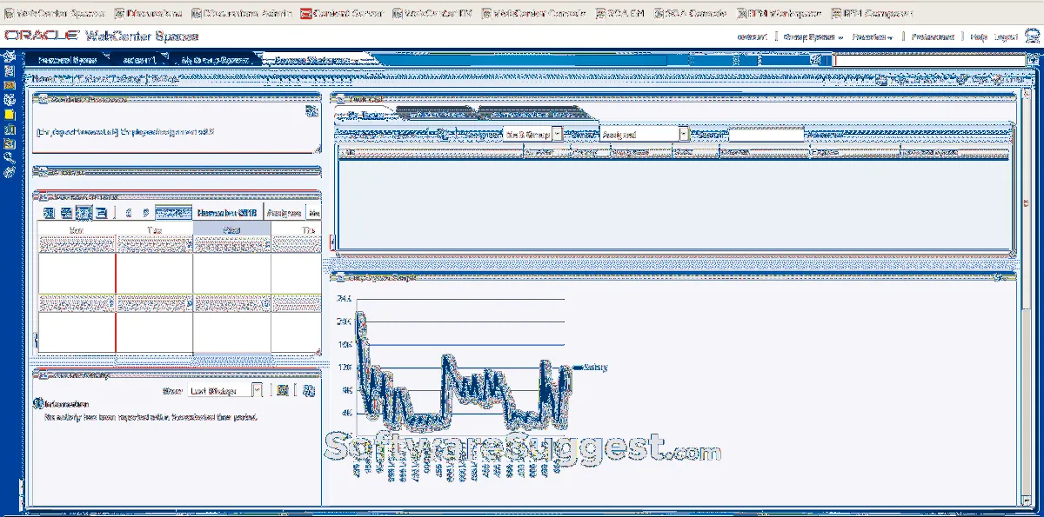
Task: Switch to the My Group Spaces tab
Action: [x=215, y=60]
